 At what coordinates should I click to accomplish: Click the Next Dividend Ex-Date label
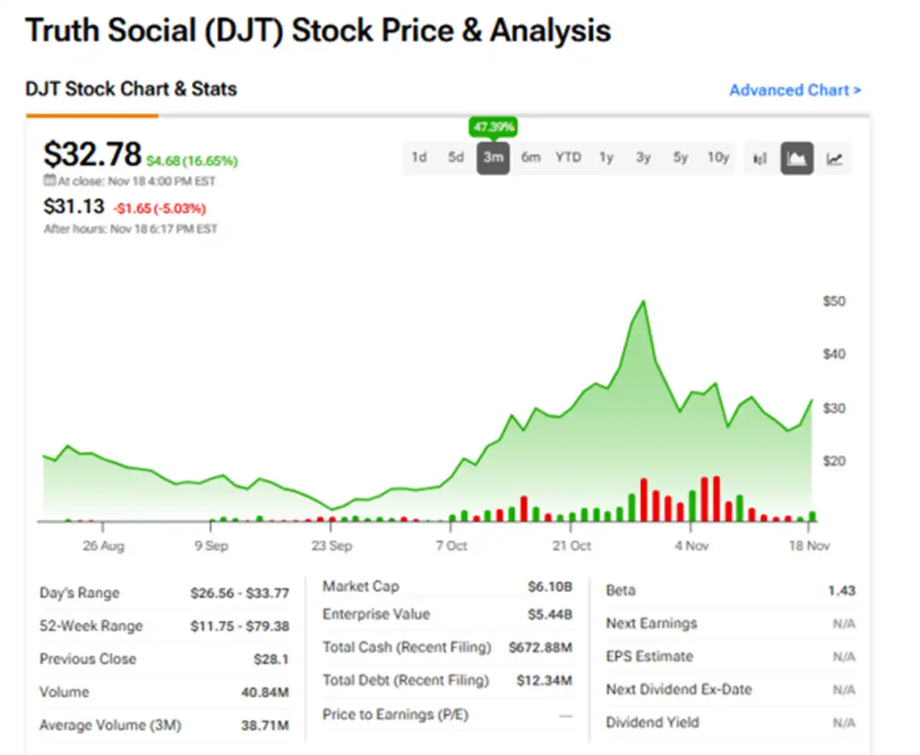coord(679,689)
